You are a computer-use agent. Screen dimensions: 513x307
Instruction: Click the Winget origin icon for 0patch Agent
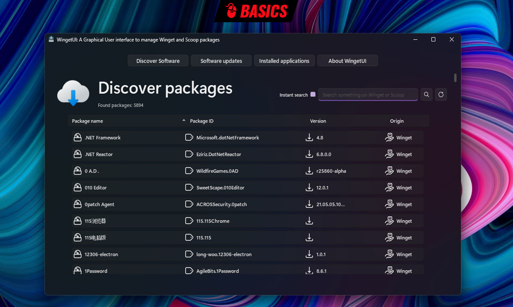click(389, 204)
